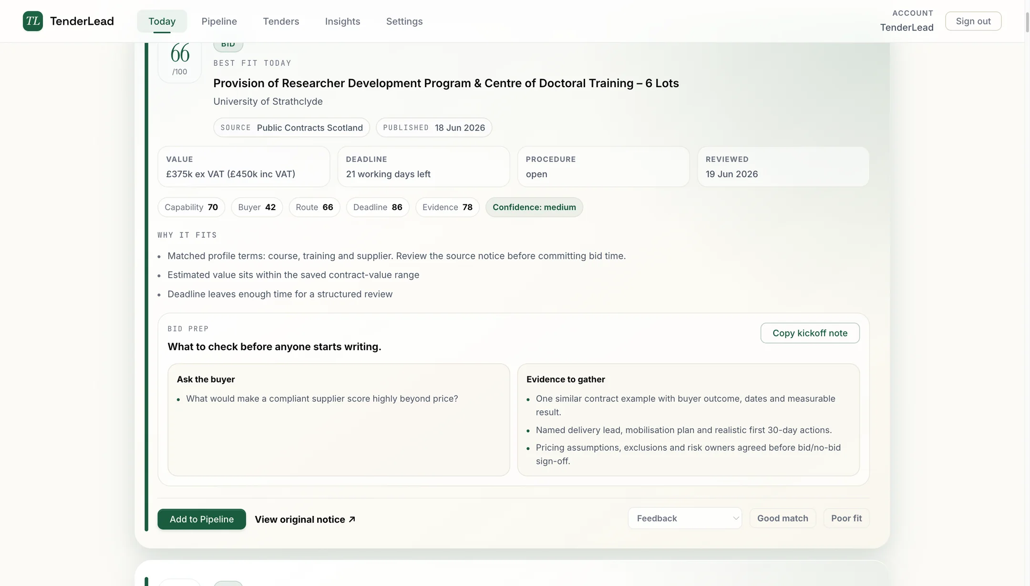Click the Pricing assumptions bullet
Viewport: 1030px width, 586px height.
pyautogui.click(x=688, y=455)
